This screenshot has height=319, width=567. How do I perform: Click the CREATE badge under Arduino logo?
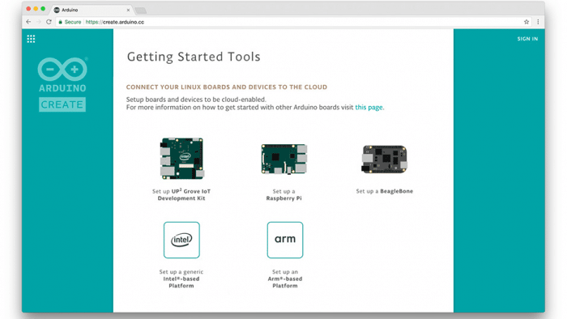(x=62, y=104)
